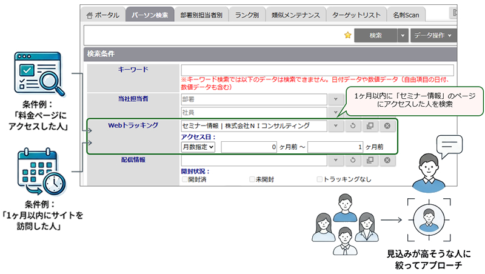Click the yellow star favorite icon
This screenshot has width=485, height=274.
pos(347,35)
